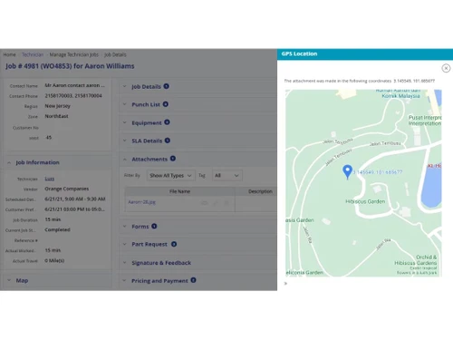Open the Tag dropdown set to All
The width and height of the screenshot is (453, 340).
point(226,176)
